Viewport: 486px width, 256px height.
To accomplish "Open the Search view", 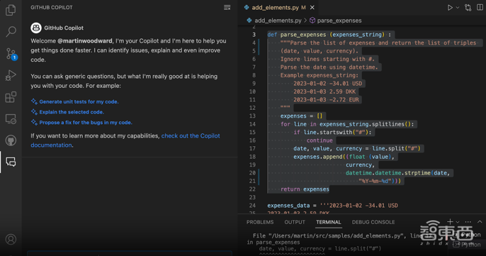I will pyautogui.click(x=10, y=32).
